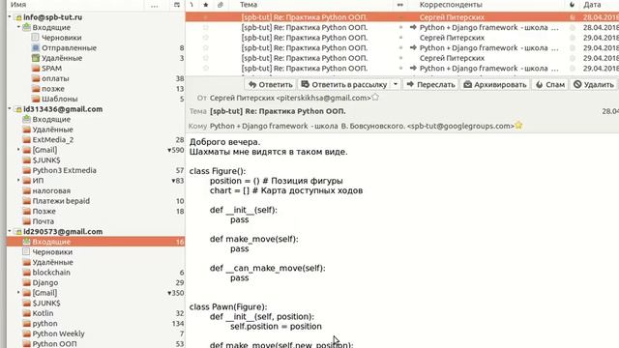Toggle read dot on 28.04.2018 Python + Django message
Screen dimensions: 619x348
pos(400,28)
